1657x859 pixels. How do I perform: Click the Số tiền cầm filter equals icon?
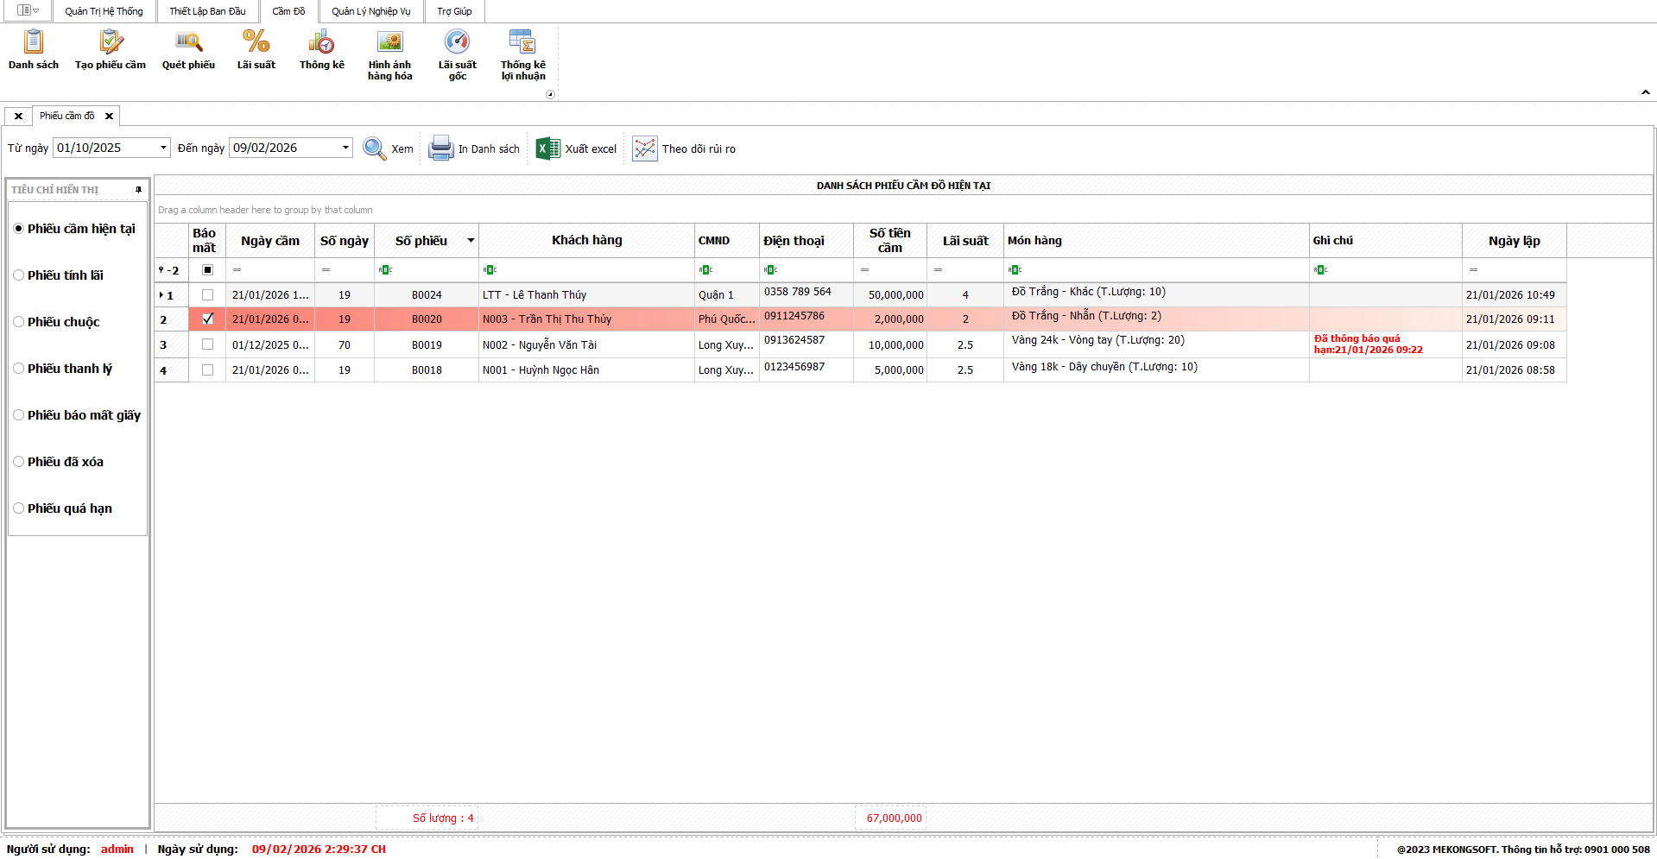pyautogui.click(x=864, y=270)
